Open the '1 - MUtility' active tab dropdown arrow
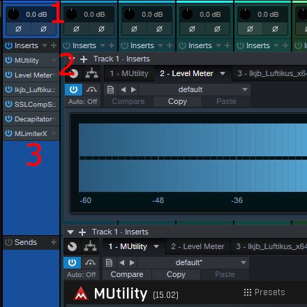This screenshot has width=307, height=307. (x=156, y=246)
